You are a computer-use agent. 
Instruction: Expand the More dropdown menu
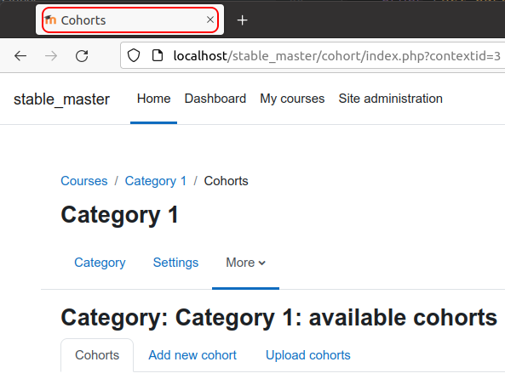pyautogui.click(x=246, y=263)
